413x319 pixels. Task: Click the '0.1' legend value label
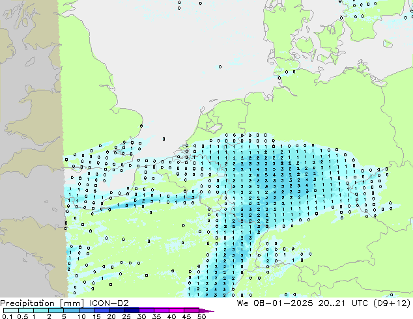tap(7, 316)
